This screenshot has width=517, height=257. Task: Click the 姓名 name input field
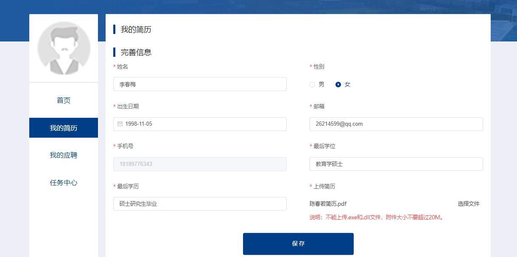[199, 84]
